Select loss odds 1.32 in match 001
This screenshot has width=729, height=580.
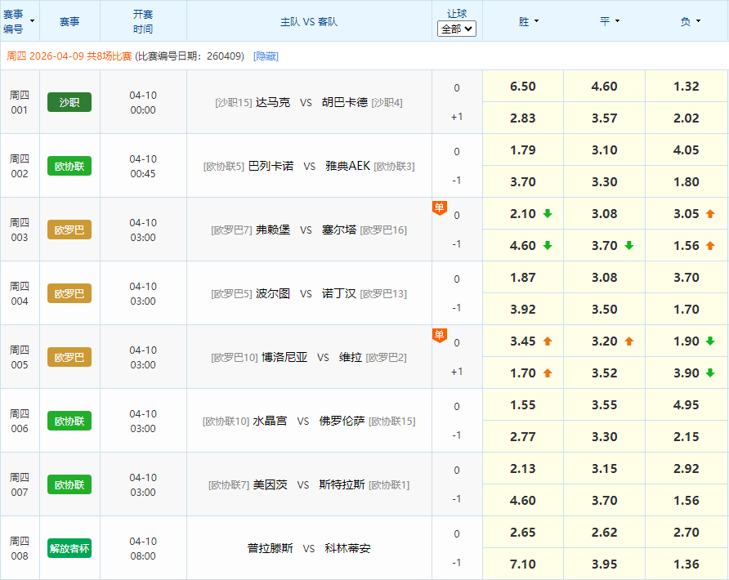point(687,87)
